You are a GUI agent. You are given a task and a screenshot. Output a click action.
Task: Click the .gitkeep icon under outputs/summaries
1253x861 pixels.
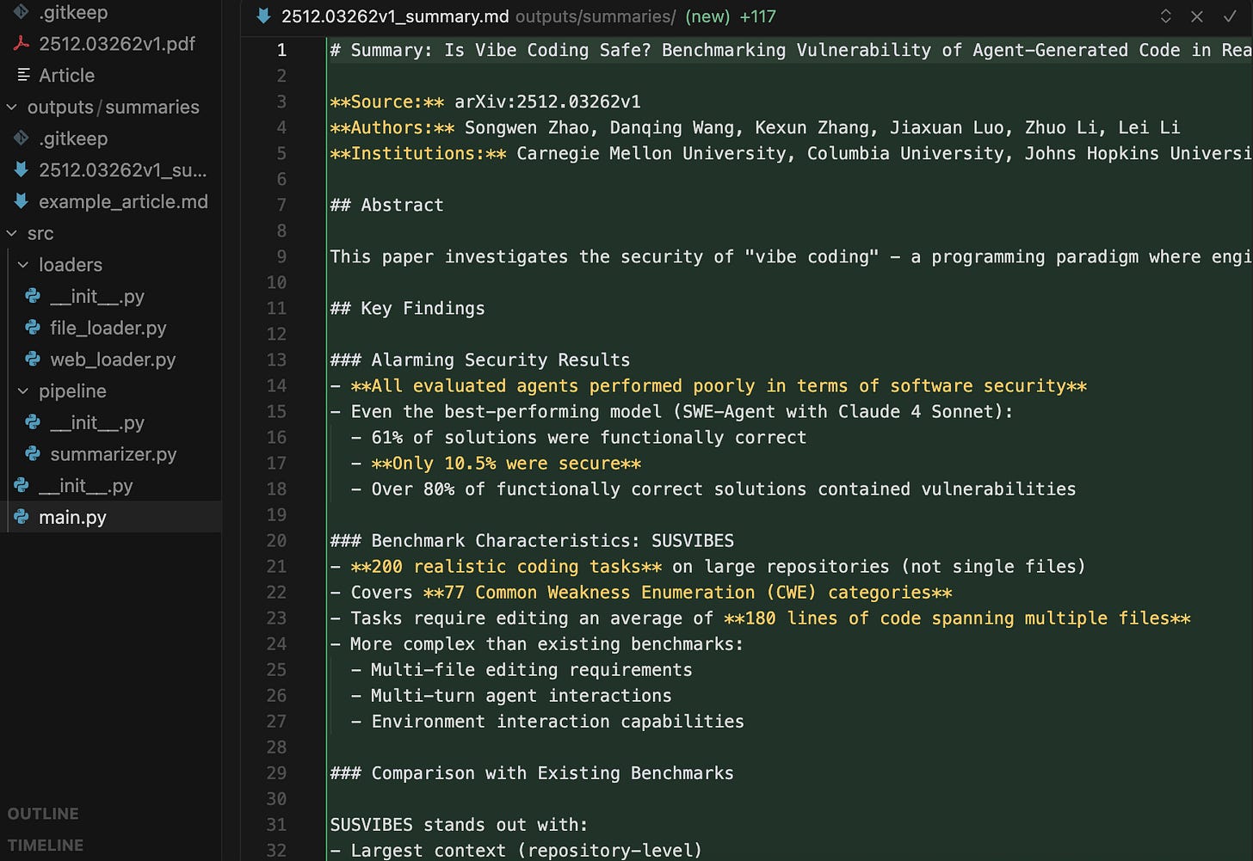coord(22,138)
